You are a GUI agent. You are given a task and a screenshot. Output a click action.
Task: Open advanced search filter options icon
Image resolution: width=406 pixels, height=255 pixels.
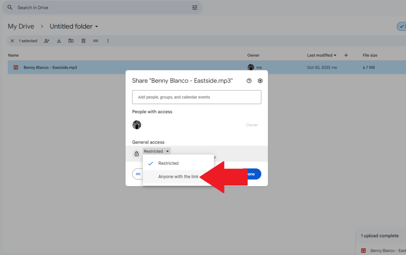195,8
